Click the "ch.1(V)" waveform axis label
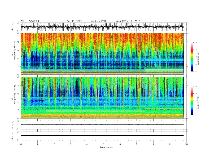Image resolution: width=210 pixels, height=162 pixels. [x=13, y=27]
